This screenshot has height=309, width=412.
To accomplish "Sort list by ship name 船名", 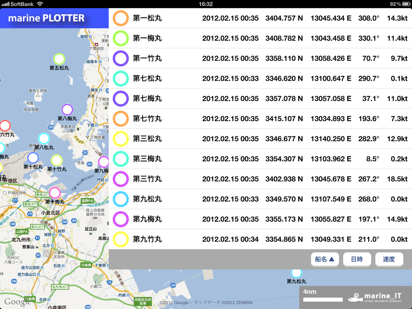I will pyautogui.click(x=325, y=259).
